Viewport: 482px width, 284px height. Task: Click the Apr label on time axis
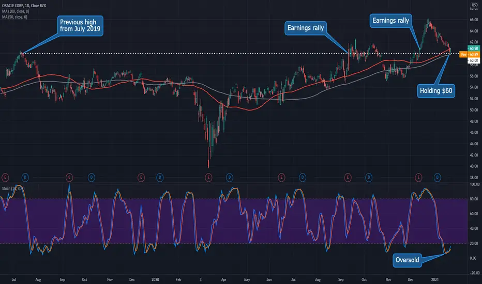point(223,279)
